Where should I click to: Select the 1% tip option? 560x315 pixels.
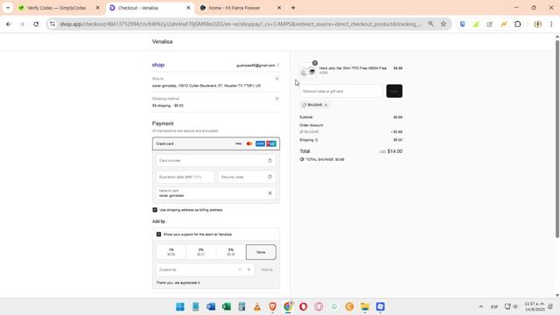(171, 252)
